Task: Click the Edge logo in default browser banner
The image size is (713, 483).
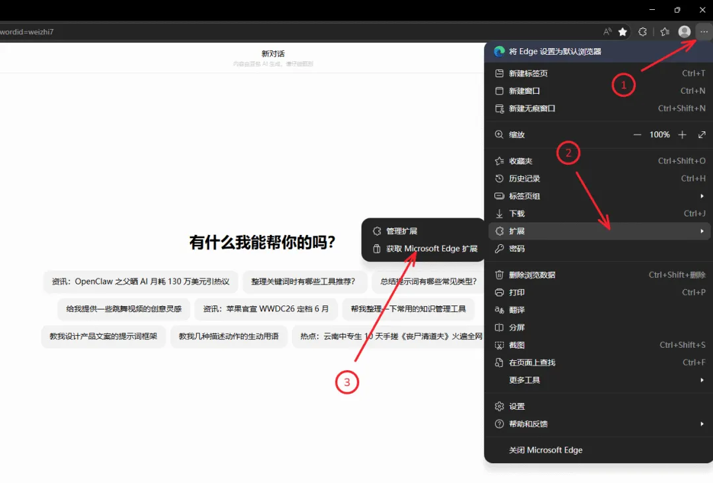Action: (x=499, y=51)
